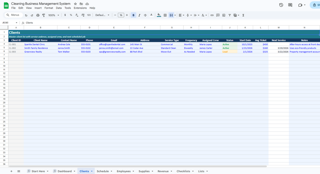Format as percent with the percent icon
Screen dimensions: 320x174
[x=71, y=15]
